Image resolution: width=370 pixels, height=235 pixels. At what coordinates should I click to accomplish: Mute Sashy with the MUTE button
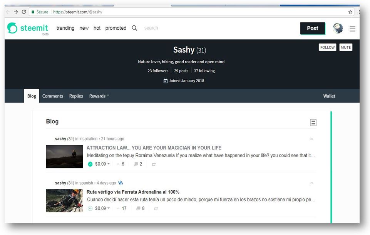click(x=346, y=47)
